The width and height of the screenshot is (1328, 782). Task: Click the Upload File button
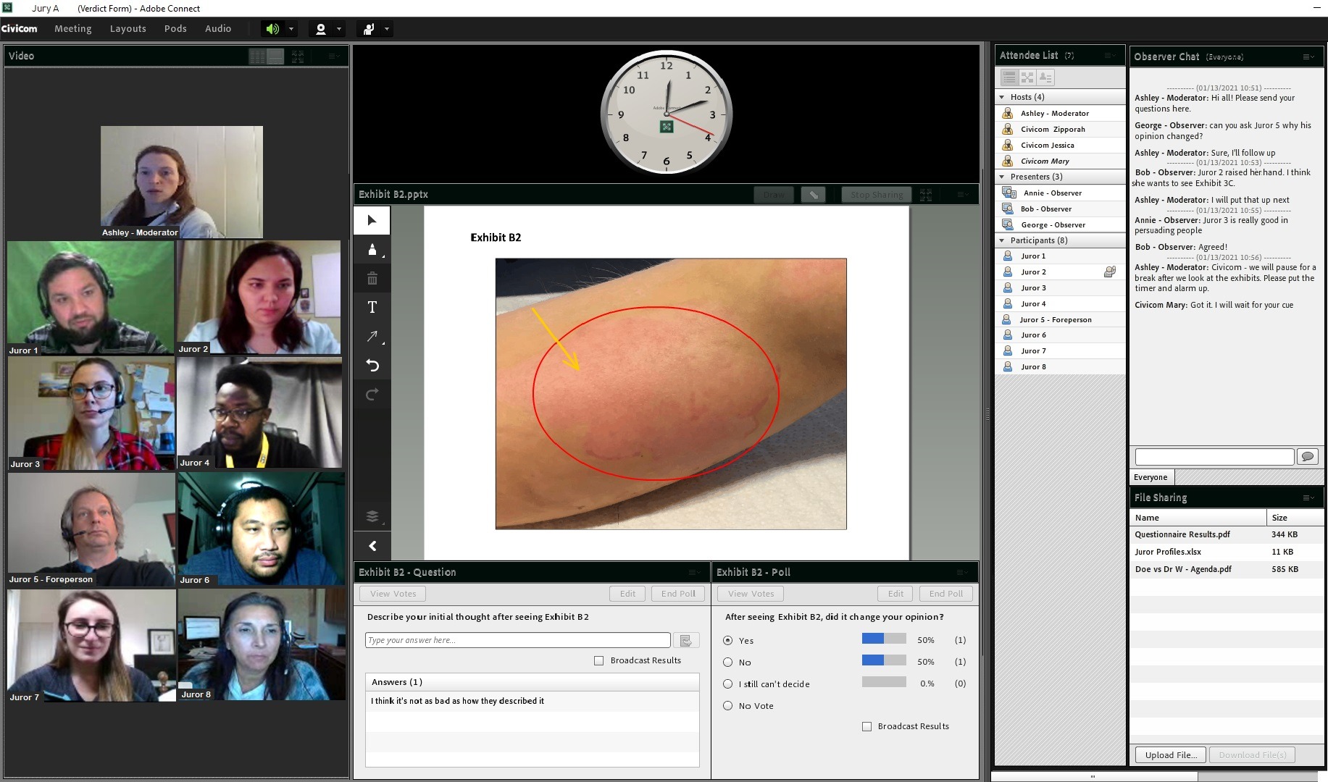(1170, 754)
